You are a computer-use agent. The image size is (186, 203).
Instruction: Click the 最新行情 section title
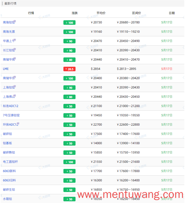(x=10, y=3)
